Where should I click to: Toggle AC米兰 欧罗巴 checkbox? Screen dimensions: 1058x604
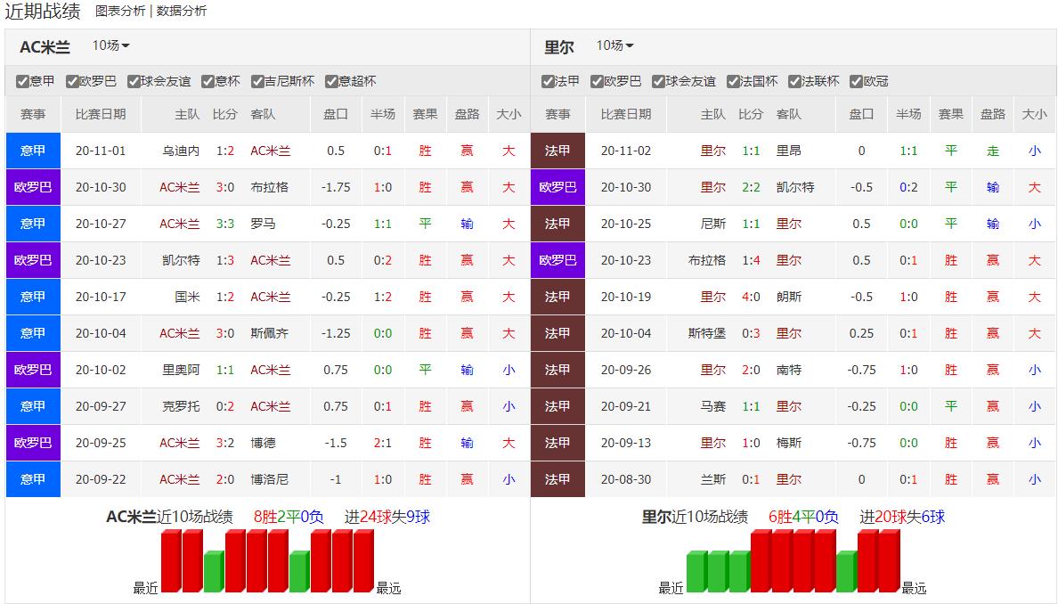click(x=73, y=81)
